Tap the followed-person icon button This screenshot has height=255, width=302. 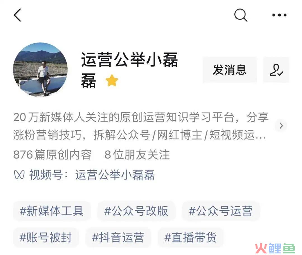coord(276,70)
